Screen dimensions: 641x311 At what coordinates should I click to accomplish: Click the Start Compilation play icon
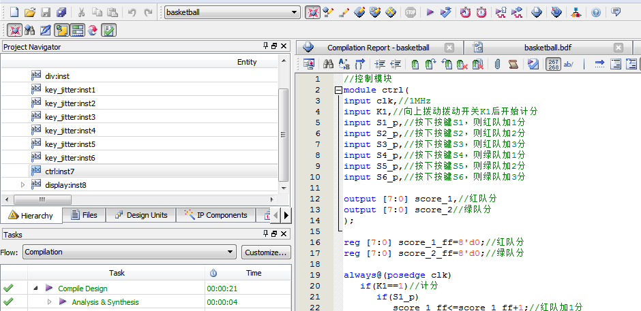(430, 12)
